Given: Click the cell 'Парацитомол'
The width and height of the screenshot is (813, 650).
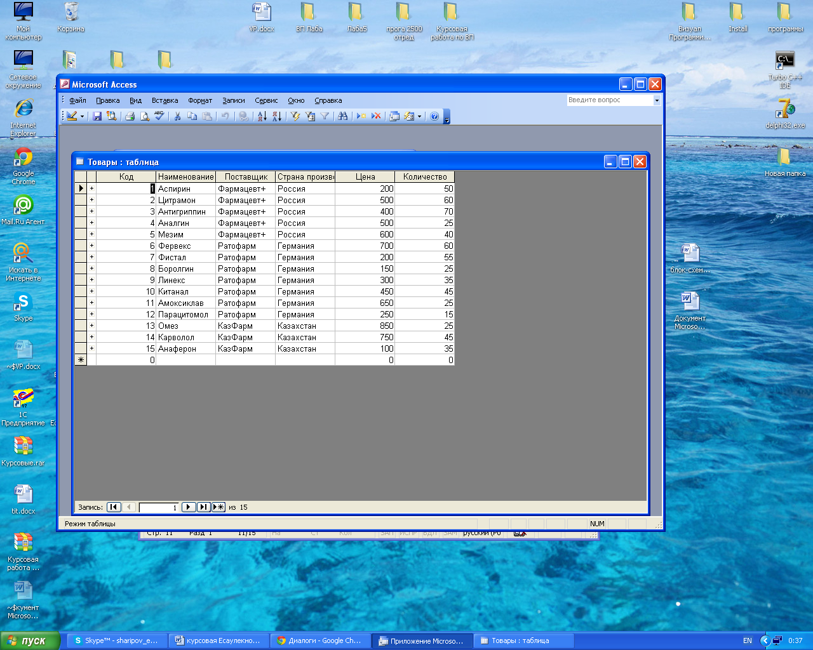Looking at the screenshot, I should (186, 314).
